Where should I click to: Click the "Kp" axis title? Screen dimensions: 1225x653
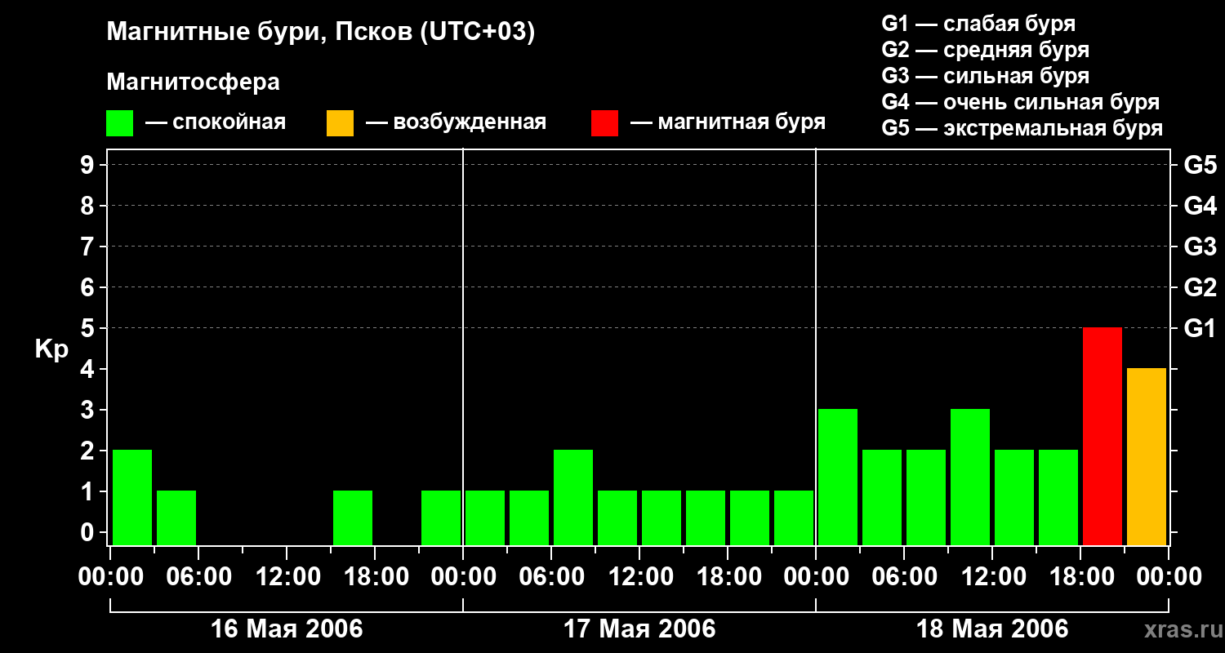click(51, 349)
